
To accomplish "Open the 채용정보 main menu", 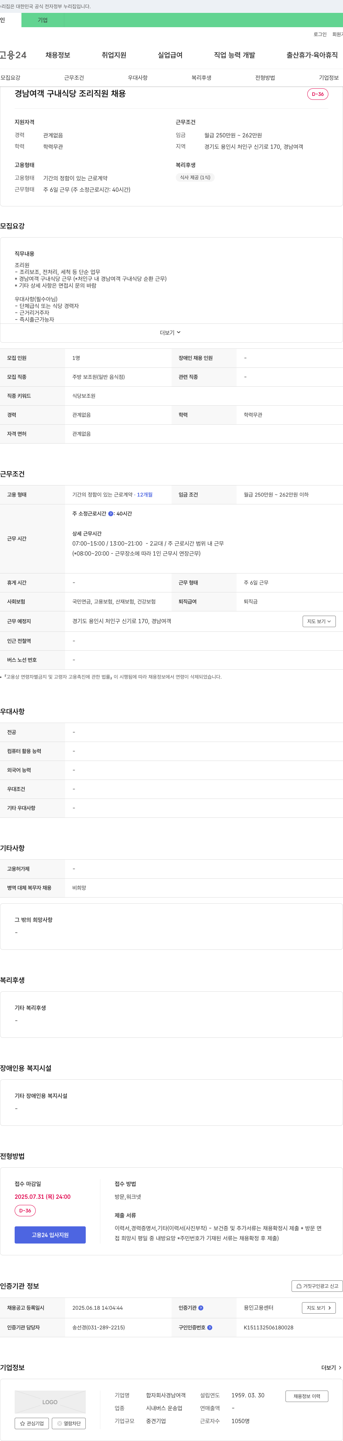I will [x=58, y=55].
